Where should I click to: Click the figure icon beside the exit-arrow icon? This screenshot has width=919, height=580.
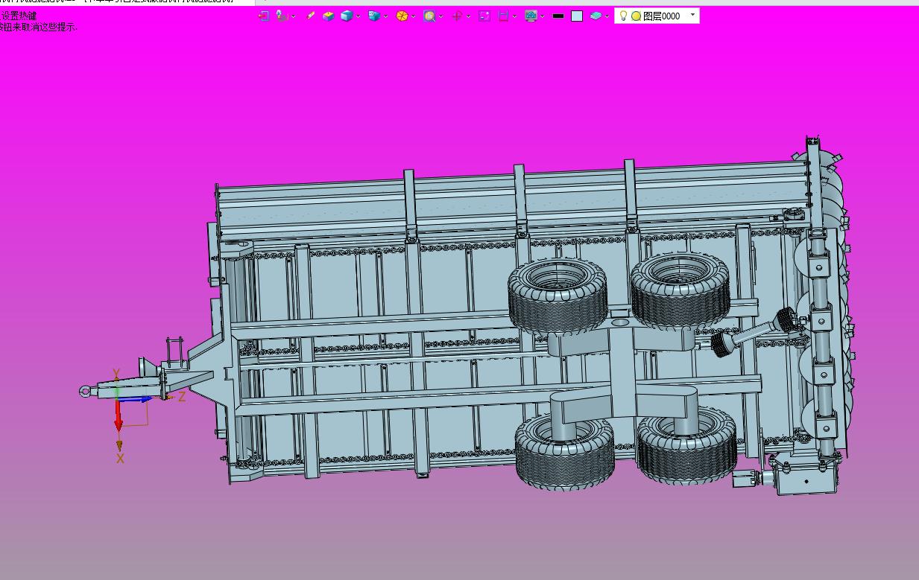[x=282, y=16]
